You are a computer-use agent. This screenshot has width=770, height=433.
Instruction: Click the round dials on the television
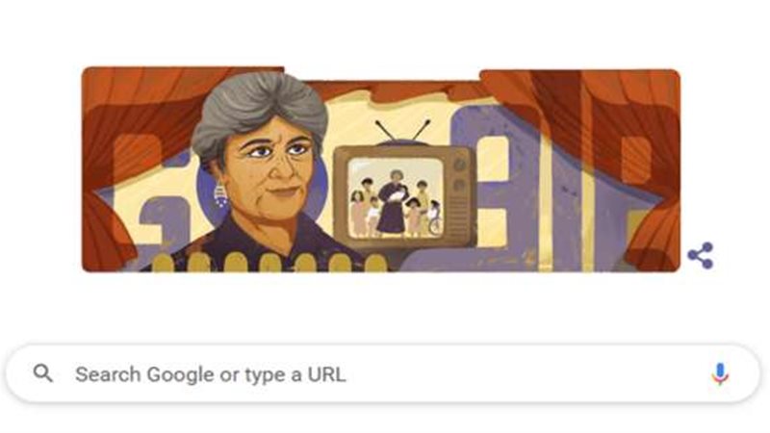coord(459,175)
